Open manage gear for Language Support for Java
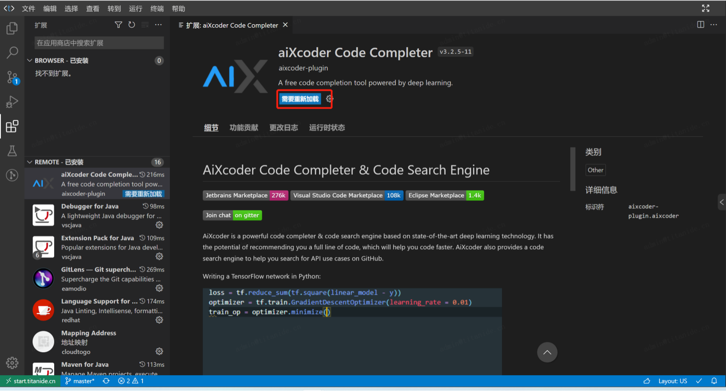This screenshot has height=391, width=726. click(159, 320)
